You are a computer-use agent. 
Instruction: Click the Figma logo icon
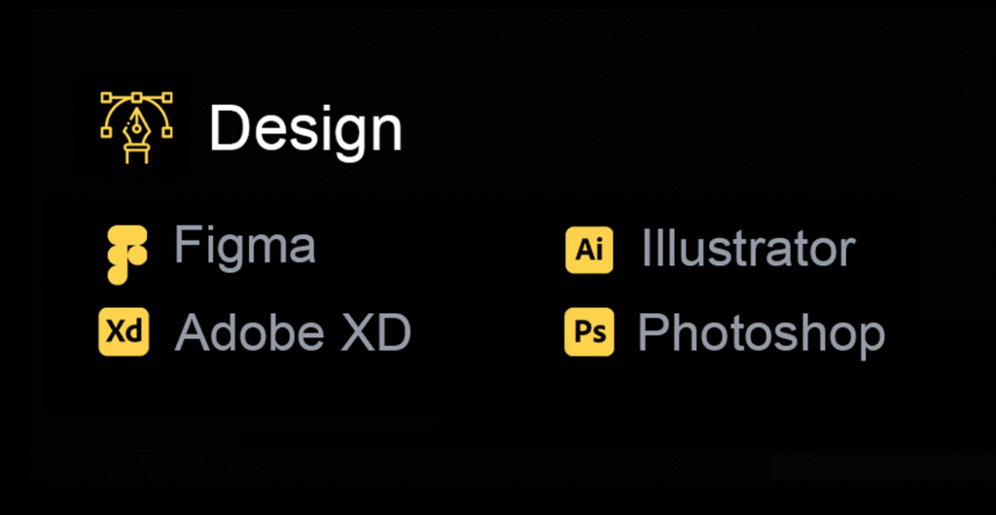tap(126, 255)
